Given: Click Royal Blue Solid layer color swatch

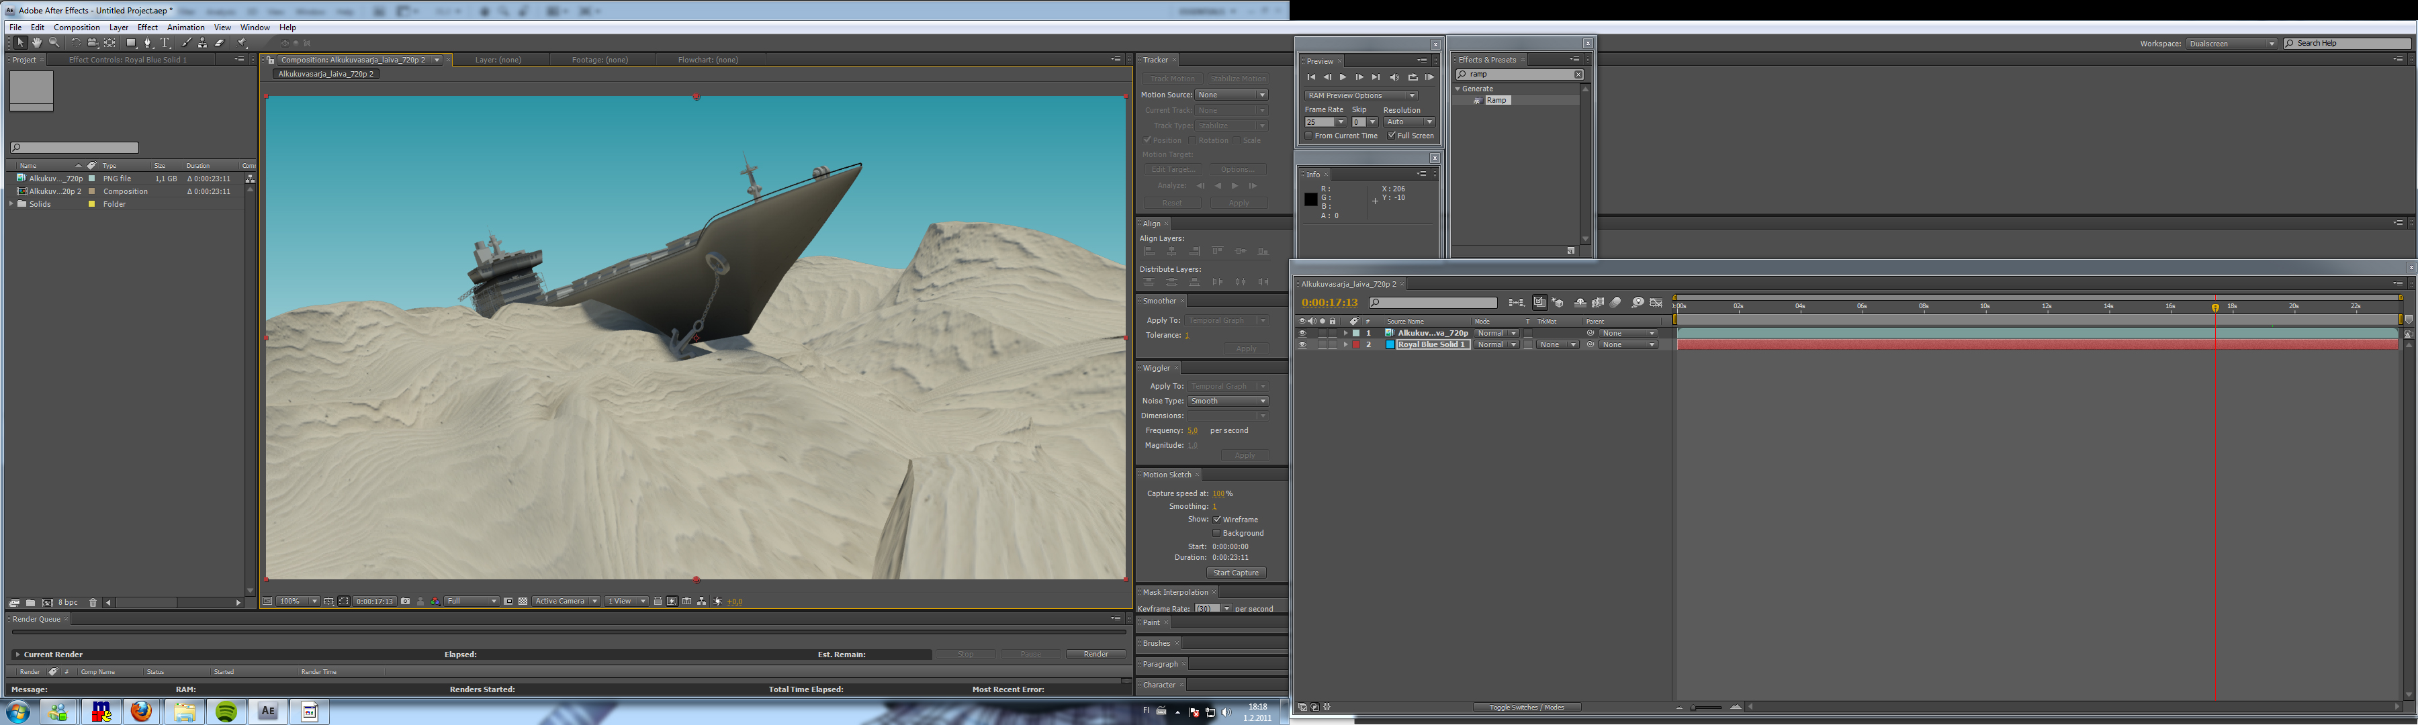Looking at the screenshot, I should tap(1356, 344).
